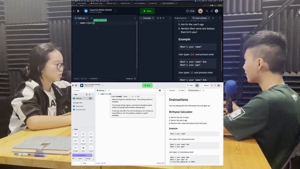Open History in the dark window editor
This screenshot has width=300, height=169.
(131, 78)
